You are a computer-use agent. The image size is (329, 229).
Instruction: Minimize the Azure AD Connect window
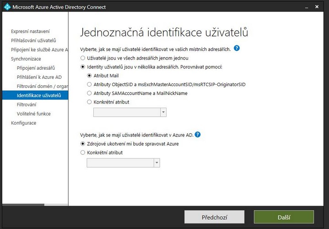coord(307,7)
